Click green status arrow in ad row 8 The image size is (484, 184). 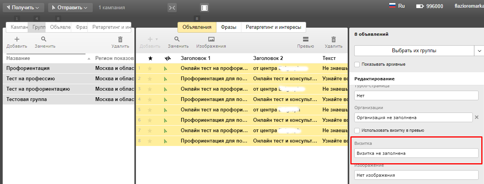tap(166, 141)
